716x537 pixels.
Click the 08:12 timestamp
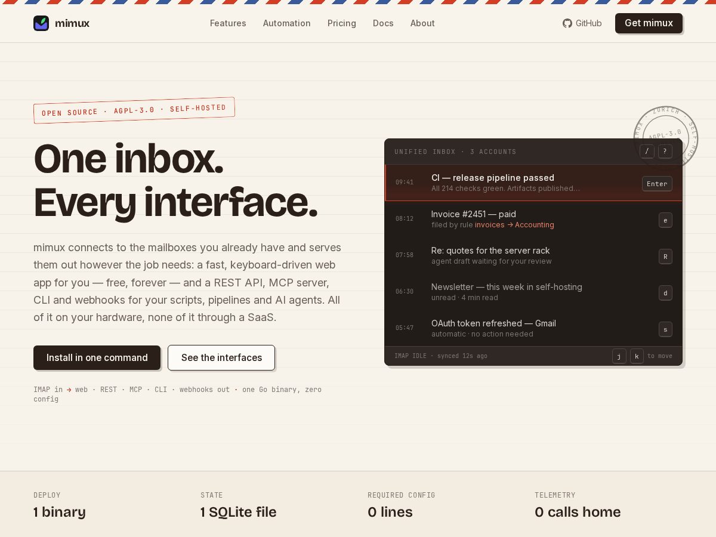405,219
